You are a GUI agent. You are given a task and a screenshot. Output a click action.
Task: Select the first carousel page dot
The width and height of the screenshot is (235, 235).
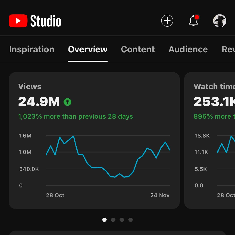(105, 220)
